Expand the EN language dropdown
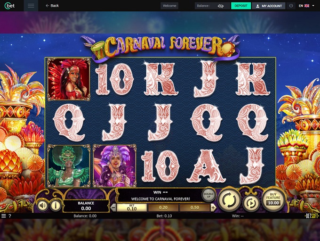320x241 pixels. coord(306,6)
